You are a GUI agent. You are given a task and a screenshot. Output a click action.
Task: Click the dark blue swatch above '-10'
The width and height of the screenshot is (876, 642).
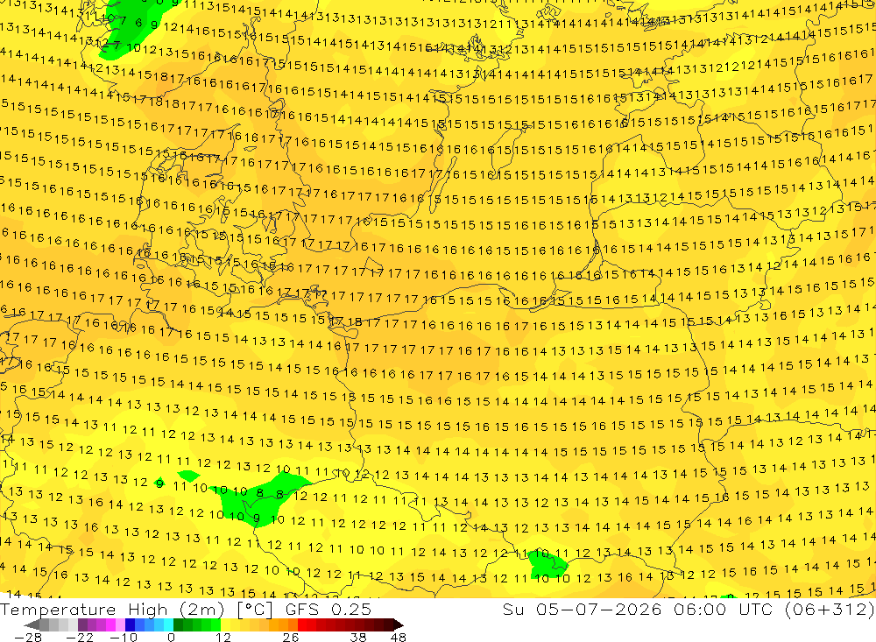coord(130,624)
